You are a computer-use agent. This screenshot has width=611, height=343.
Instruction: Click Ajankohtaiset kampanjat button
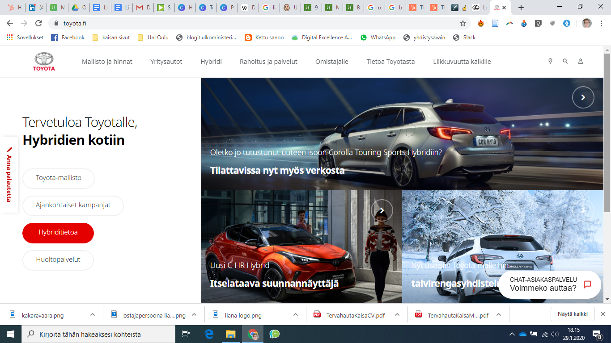coord(73,205)
